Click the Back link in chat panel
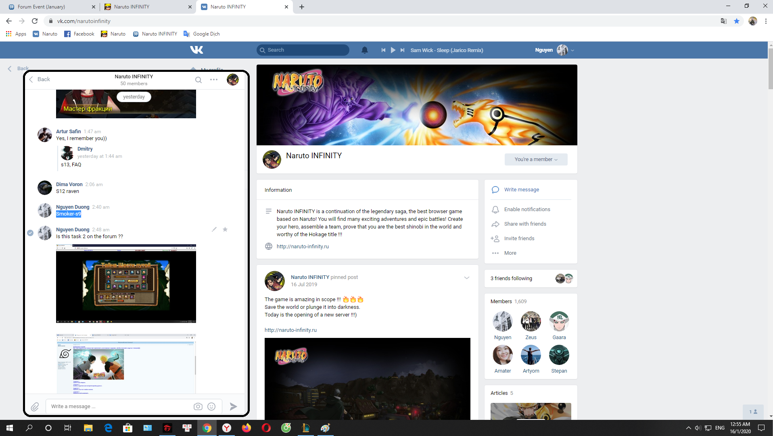Image resolution: width=773 pixels, height=436 pixels. (40, 80)
